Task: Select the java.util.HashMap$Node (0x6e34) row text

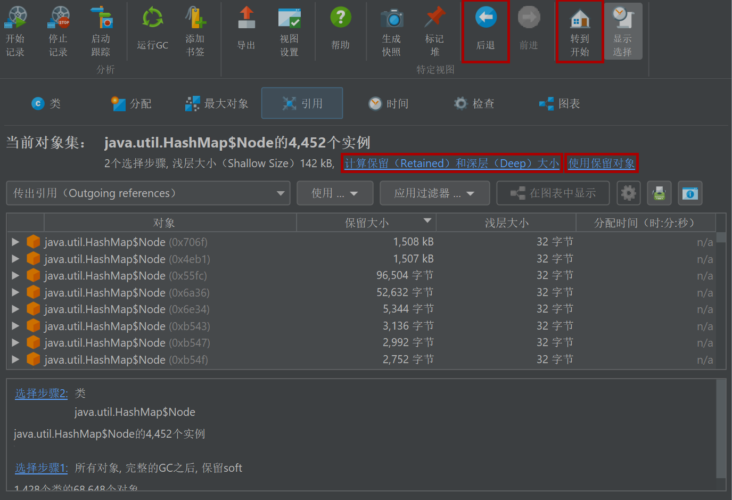Action: 127,309
